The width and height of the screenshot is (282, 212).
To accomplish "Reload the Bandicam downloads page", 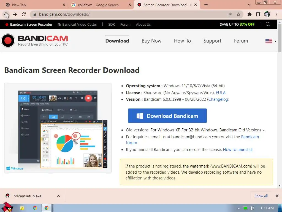I will [x=24, y=14].
